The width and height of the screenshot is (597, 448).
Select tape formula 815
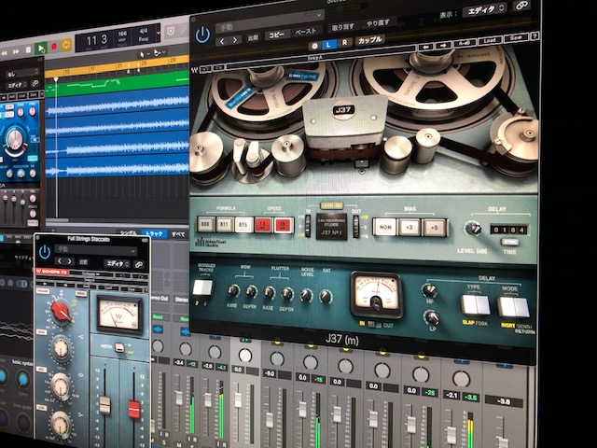243,225
